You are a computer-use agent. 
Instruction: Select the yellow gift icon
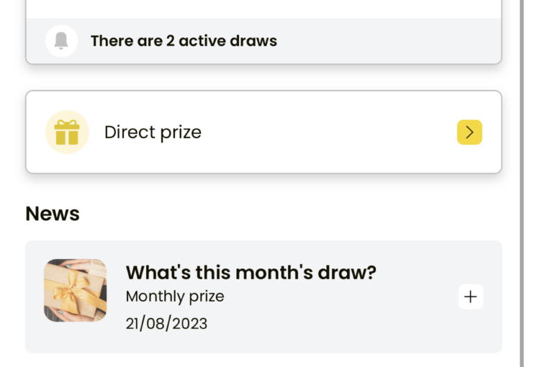(x=67, y=132)
